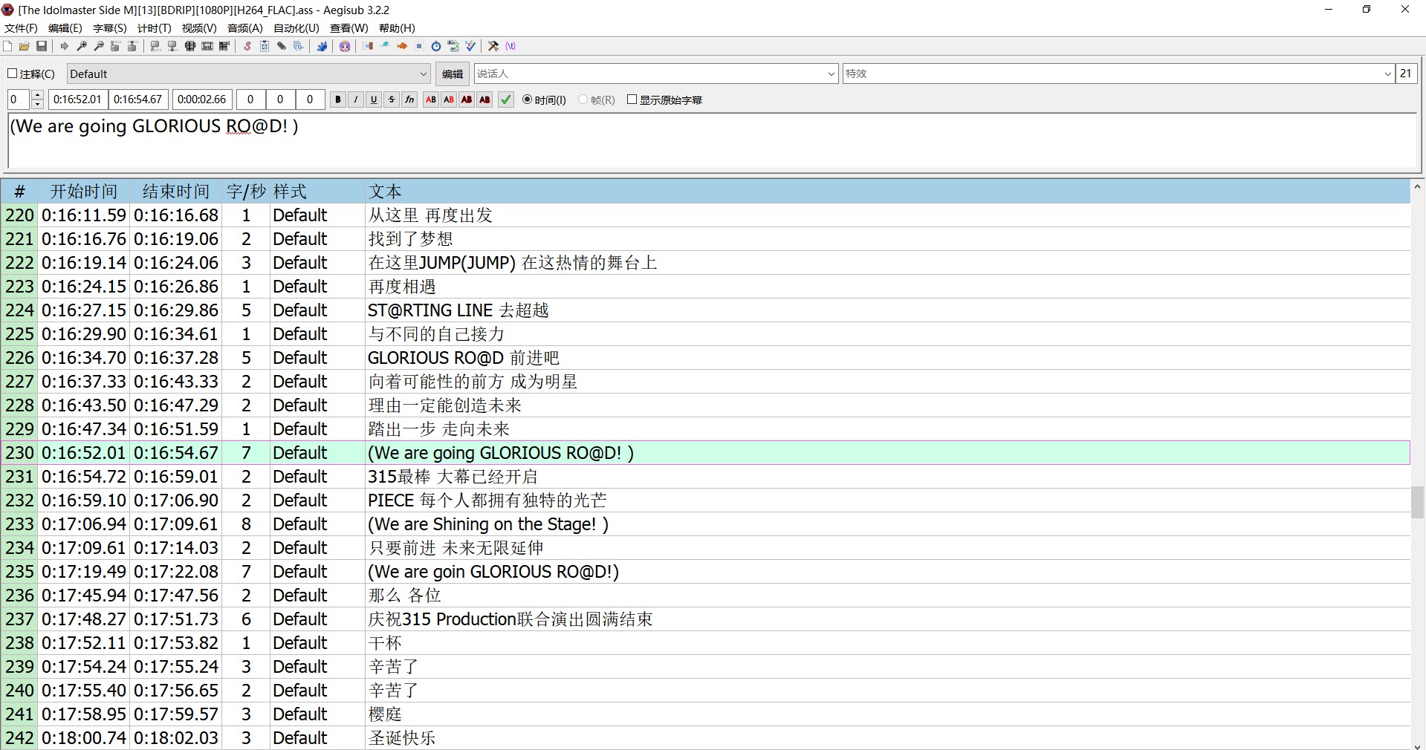The height and width of the screenshot is (750, 1426).
Task: Snap subtitles to scene icon
Action: (207, 46)
